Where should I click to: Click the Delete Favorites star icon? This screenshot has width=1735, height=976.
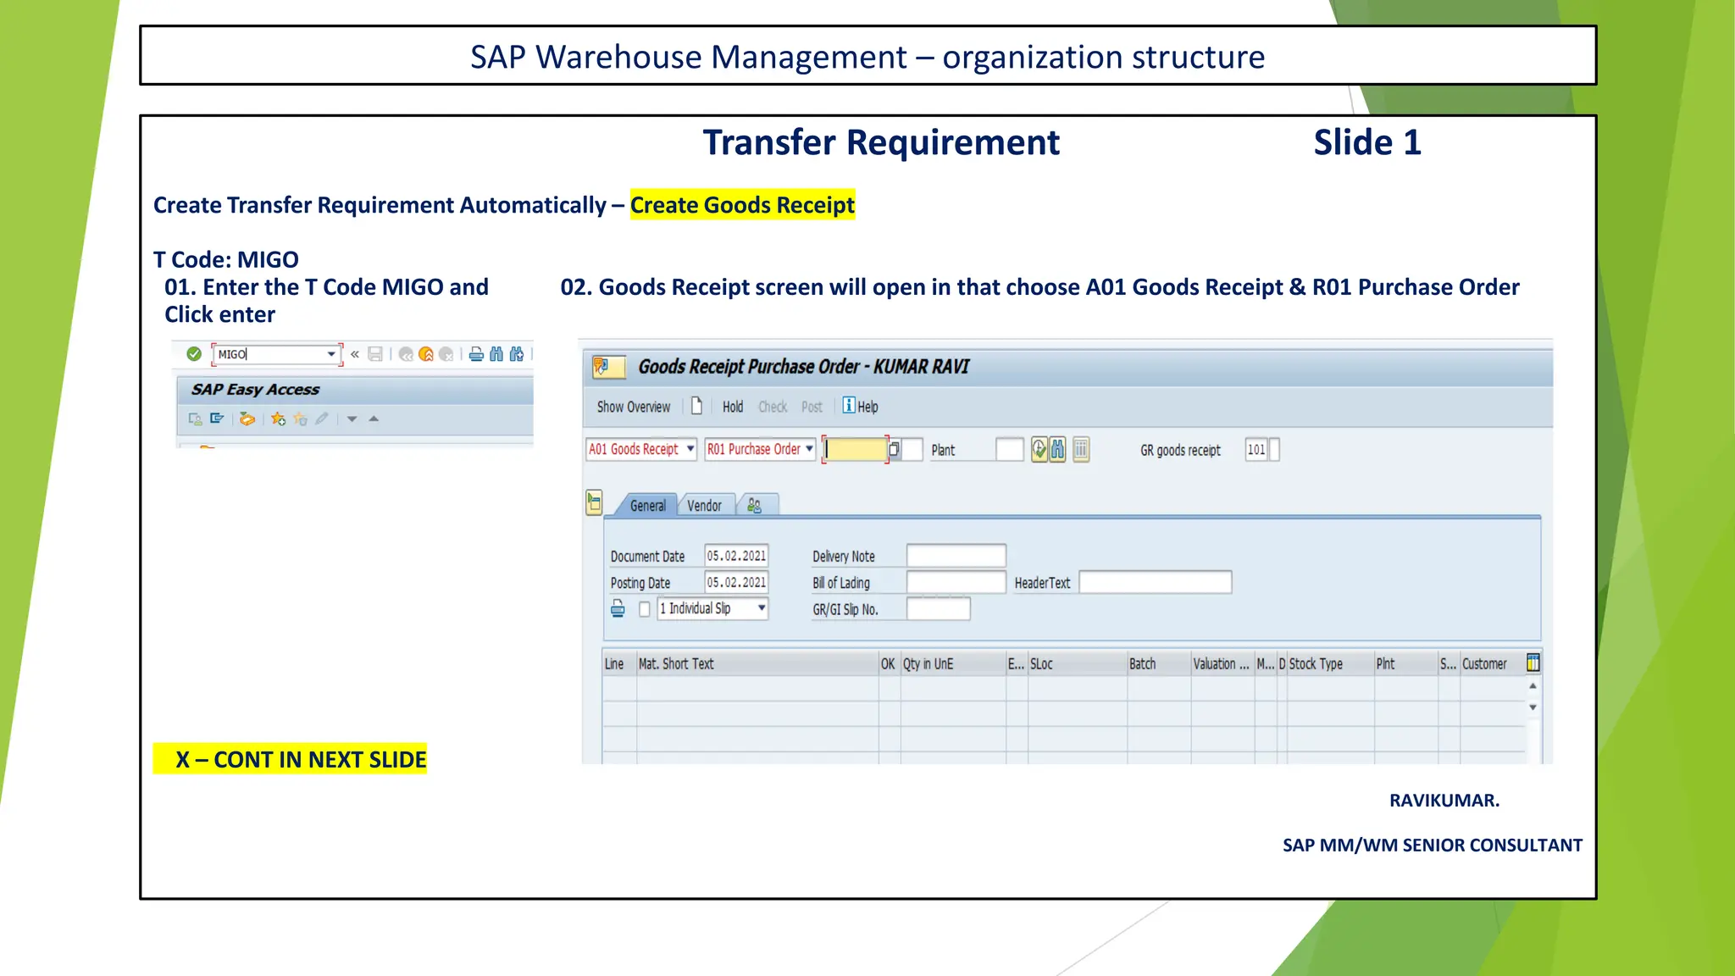click(x=300, y=419)
